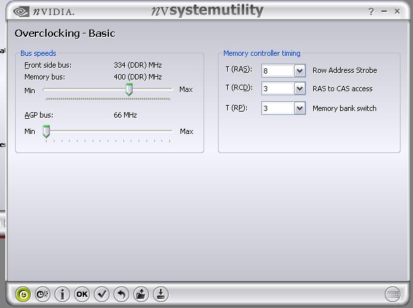
Task: Open help with the question mark button
Action: [x=371, y=11]
